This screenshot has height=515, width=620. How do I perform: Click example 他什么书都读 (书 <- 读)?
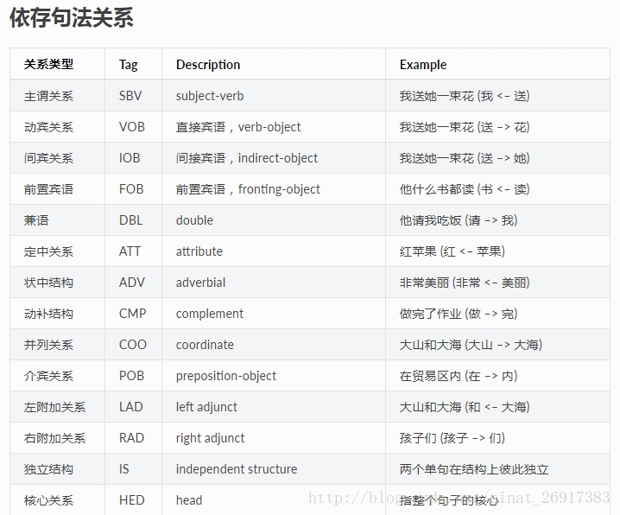[x=465, y=189]
